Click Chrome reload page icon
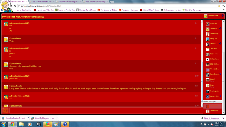226x127 pixels. tap(11, 6)
